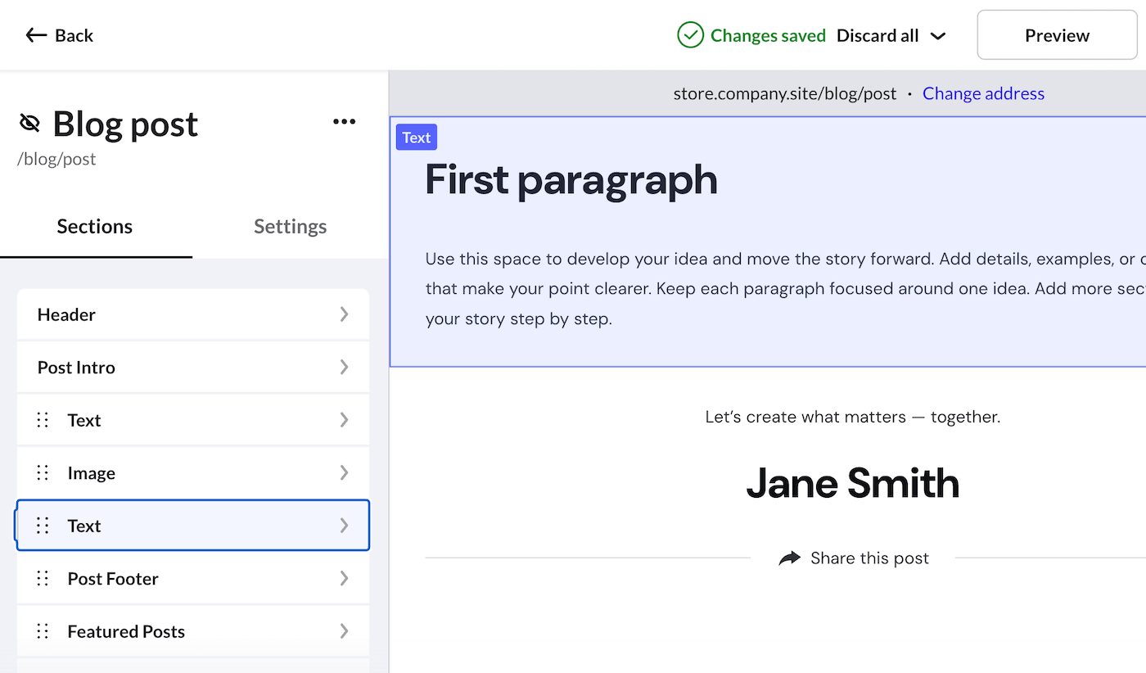Open the Post Intro section

coord(193,367)
